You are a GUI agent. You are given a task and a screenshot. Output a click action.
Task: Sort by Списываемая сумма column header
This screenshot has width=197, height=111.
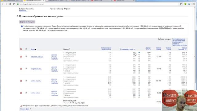pos(128,49)
